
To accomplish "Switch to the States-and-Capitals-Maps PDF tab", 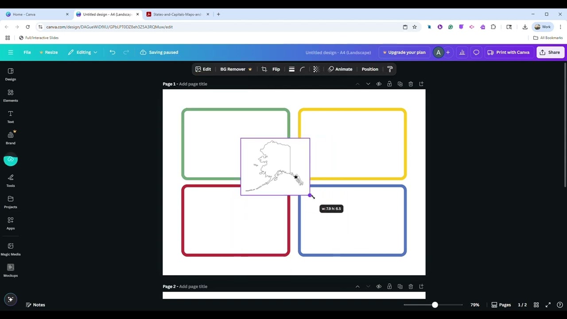I will [x=177, y=14].
